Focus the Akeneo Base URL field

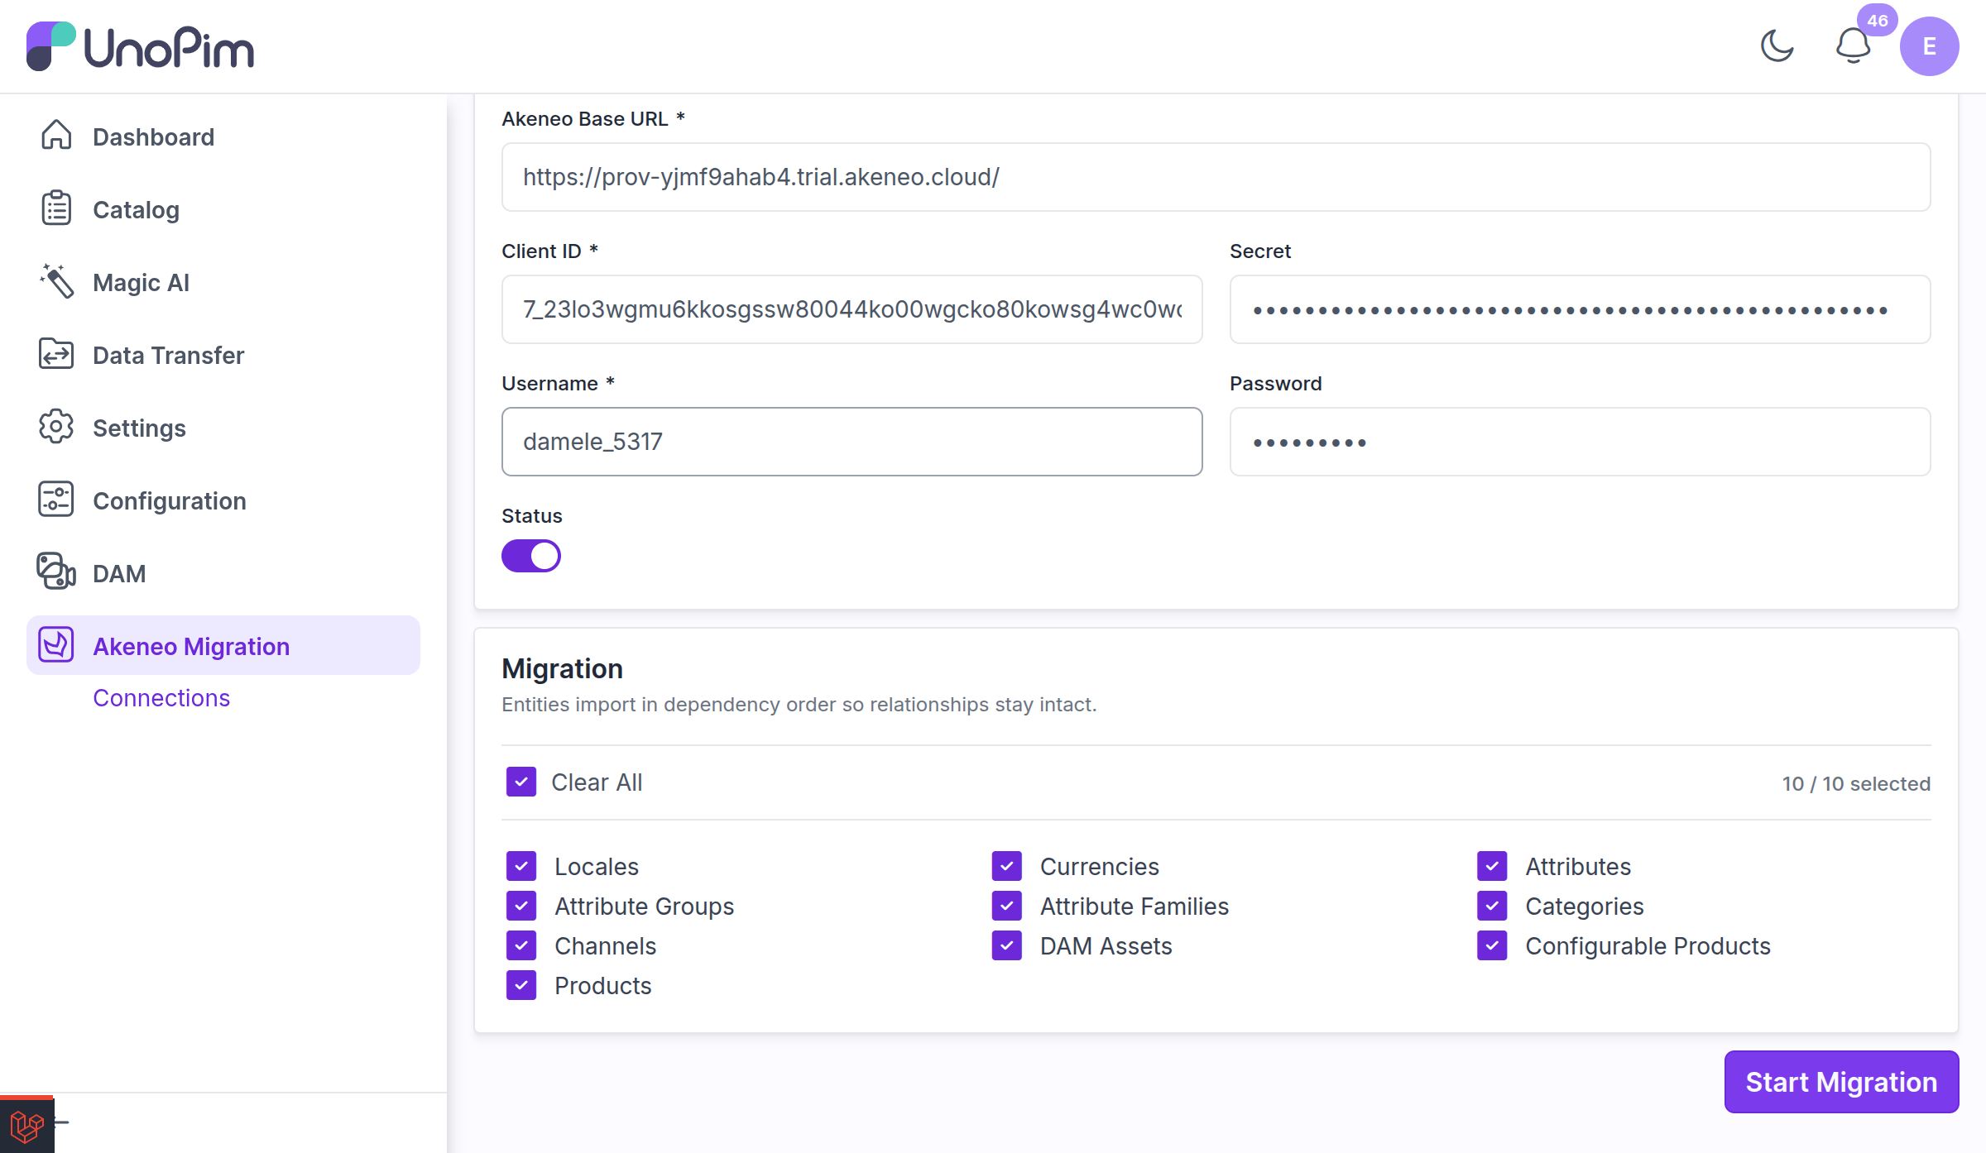click(x=1216, y=177)
